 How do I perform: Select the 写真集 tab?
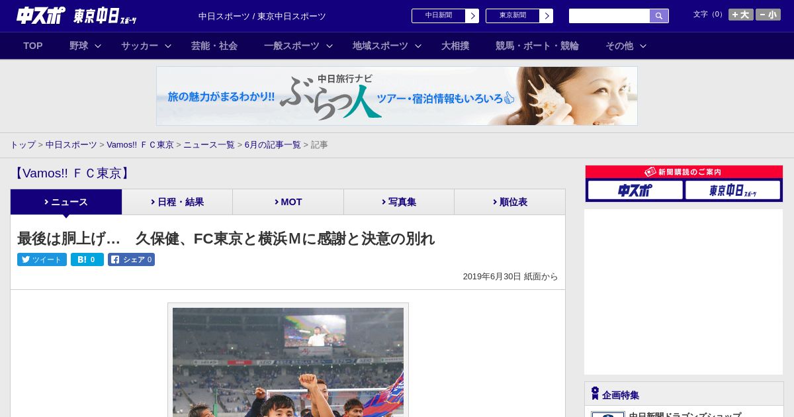coord(399,202)
